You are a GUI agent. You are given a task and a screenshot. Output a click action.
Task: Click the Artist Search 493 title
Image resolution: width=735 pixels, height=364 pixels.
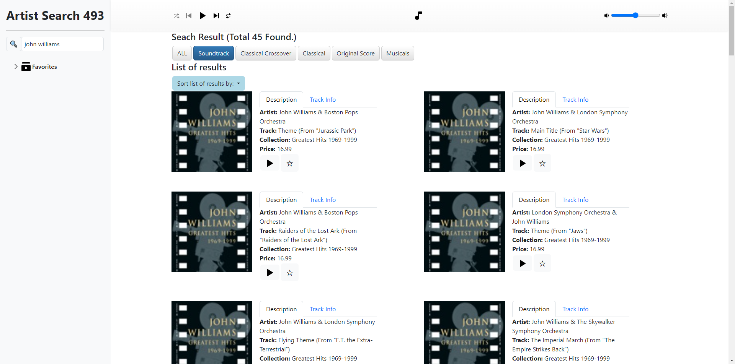[55, 16]
